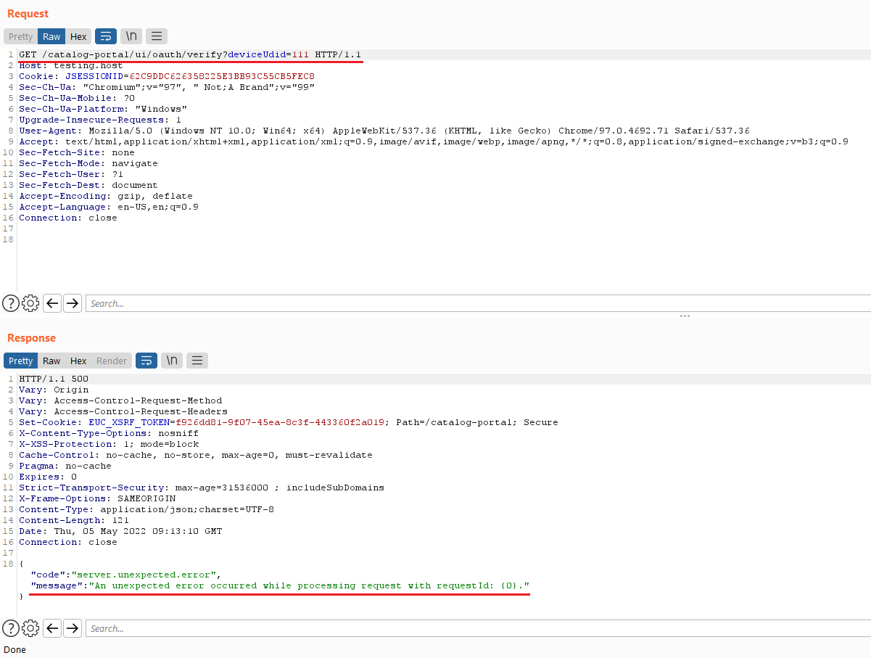Select Hex tab in Response panel
The image size is (871, 658).
[x=78, y=361]
